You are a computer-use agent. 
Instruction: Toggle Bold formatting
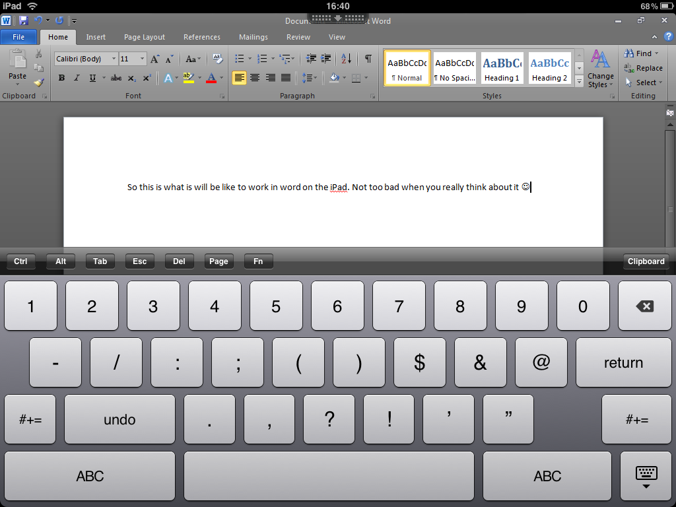(x=61, y=78)
